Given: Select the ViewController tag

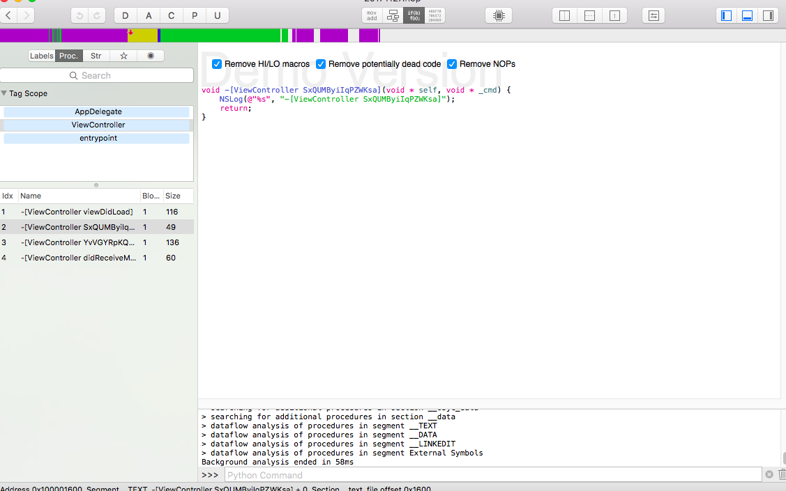Looking at the screenshot, I should [97, 125].
